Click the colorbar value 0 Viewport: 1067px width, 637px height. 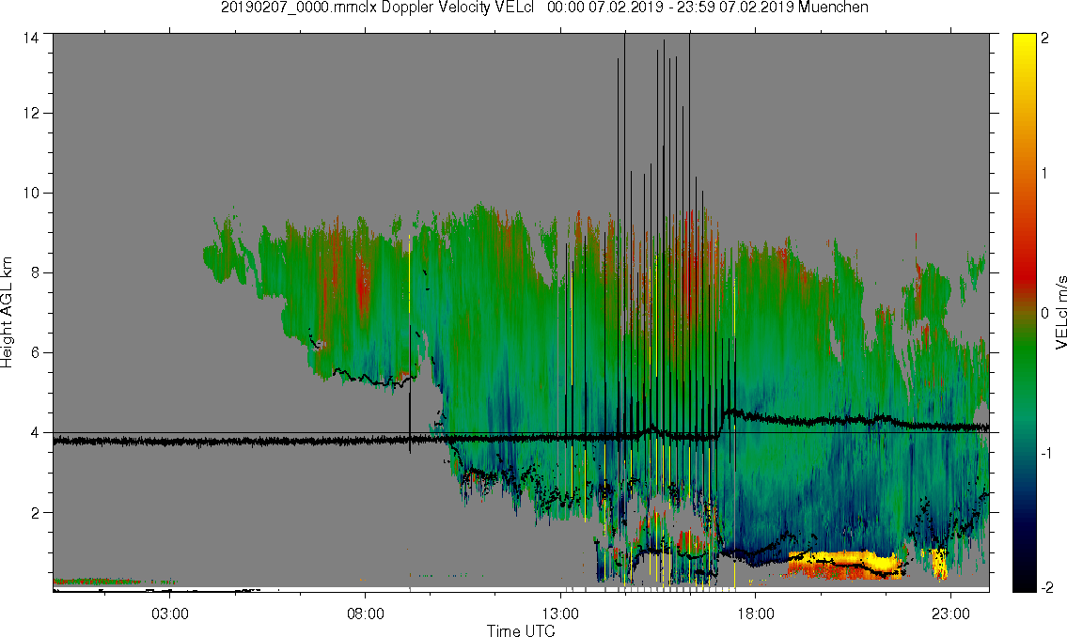point(1044,313)
